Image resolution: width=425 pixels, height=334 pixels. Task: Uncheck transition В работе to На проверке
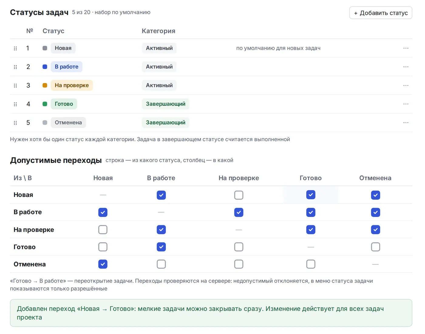pos(239,212)
